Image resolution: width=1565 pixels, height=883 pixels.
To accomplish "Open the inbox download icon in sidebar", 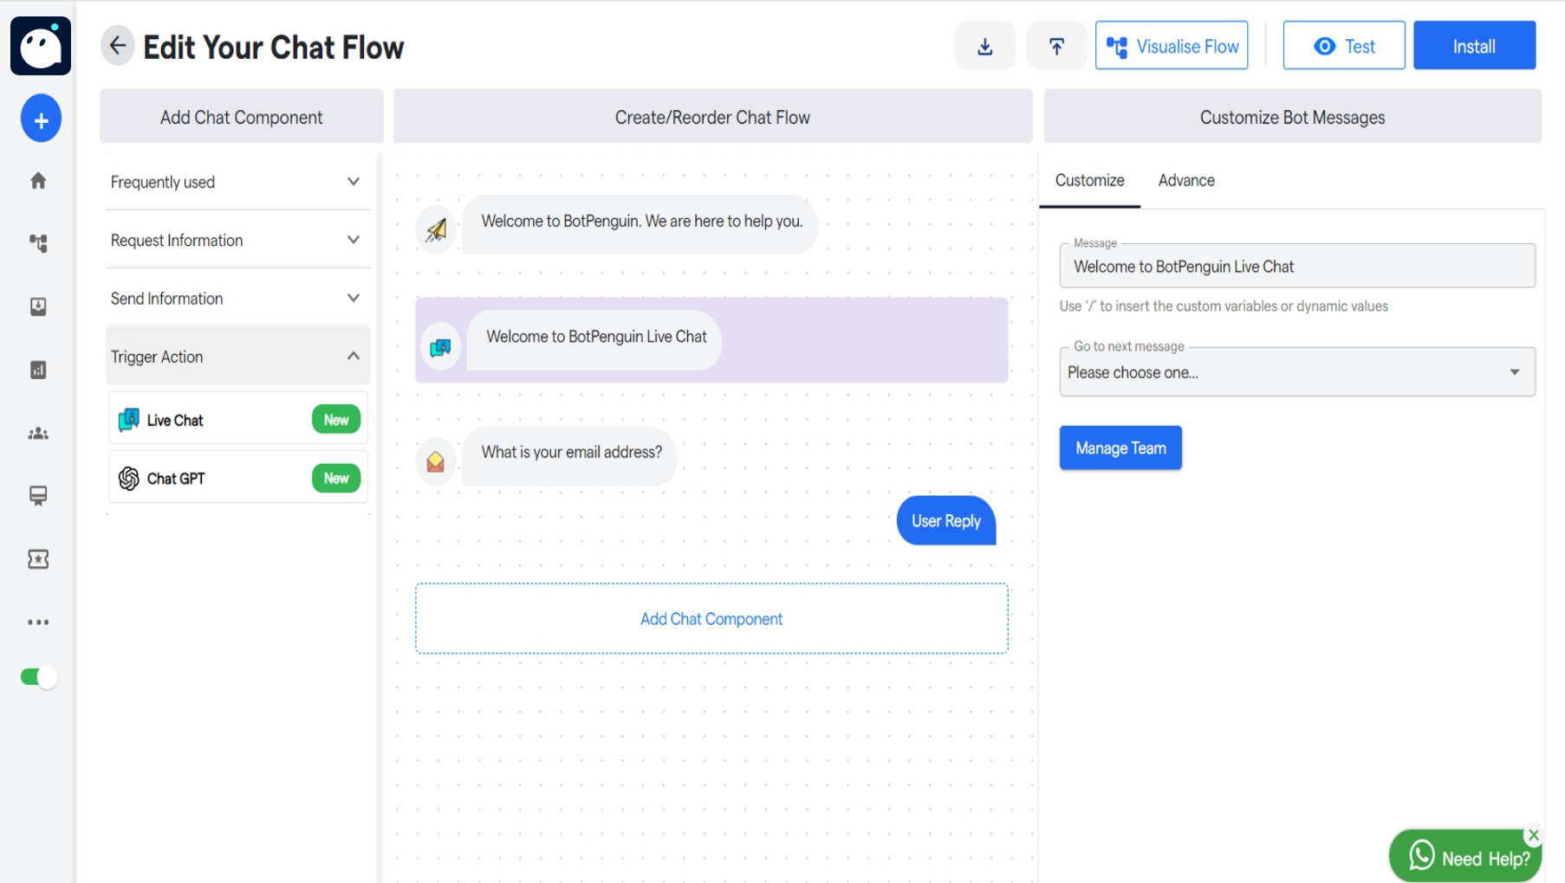I will point(38,306).
